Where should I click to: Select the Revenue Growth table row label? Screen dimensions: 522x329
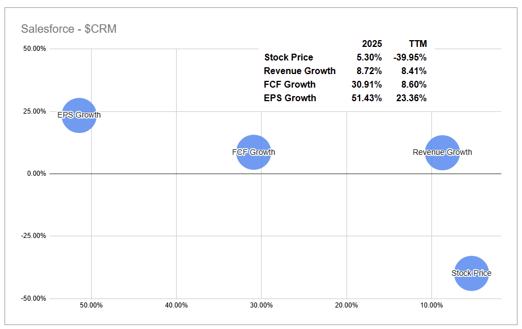(299, 71)
